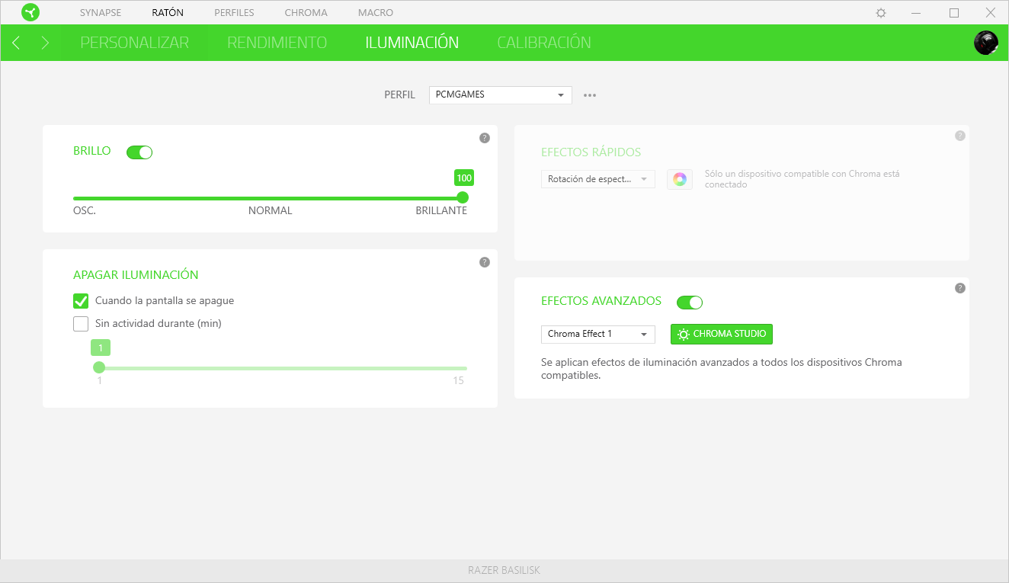Open the RENDIMIENTO section

[277, 43]
